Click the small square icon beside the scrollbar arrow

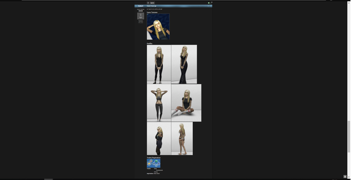click(345, 177)
